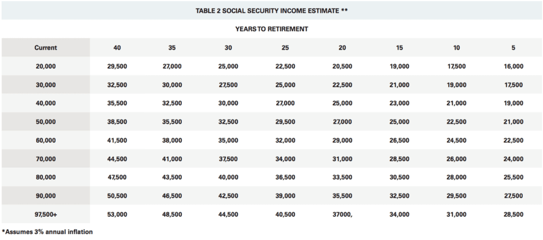Click the Current column header
Screen dimensions: 543x240
point(46,48)
